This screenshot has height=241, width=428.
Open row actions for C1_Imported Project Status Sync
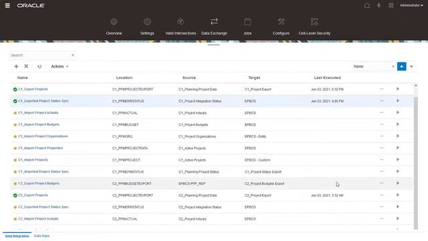pyautogui.click(x=382, y=171)
